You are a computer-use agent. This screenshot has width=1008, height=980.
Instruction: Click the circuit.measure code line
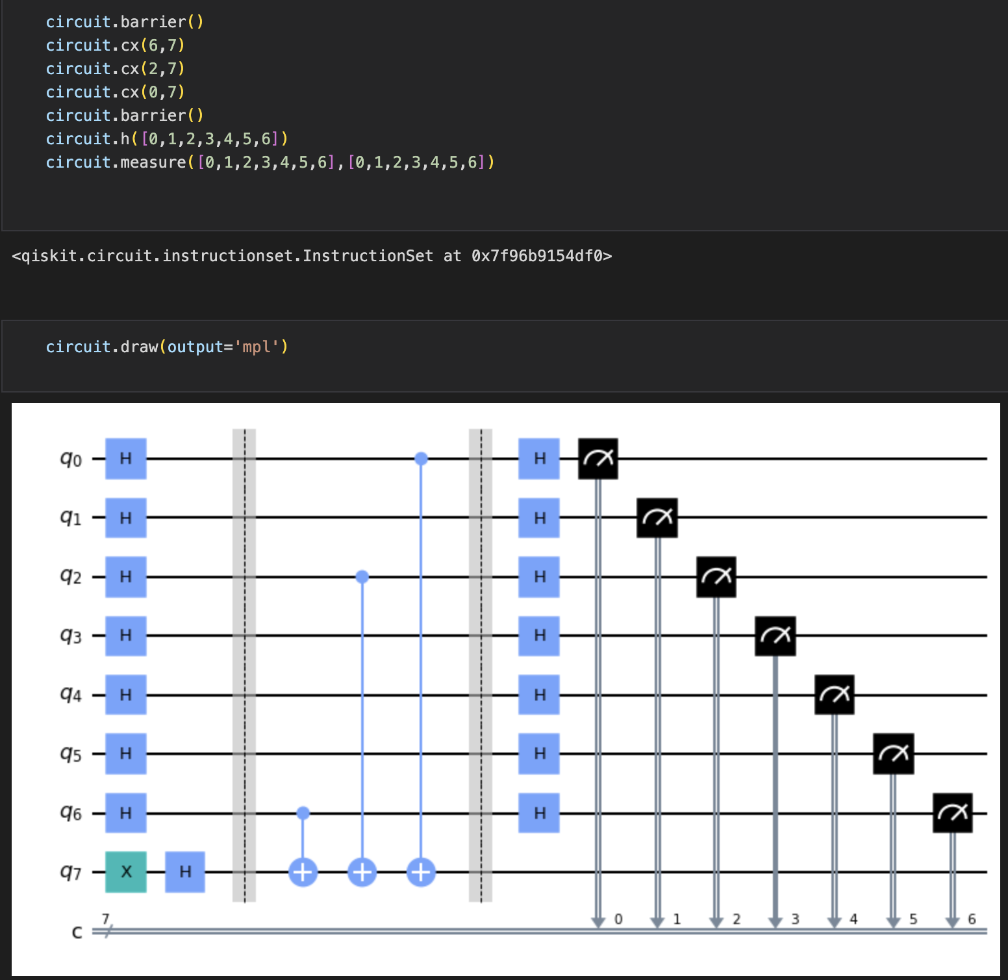270,162
